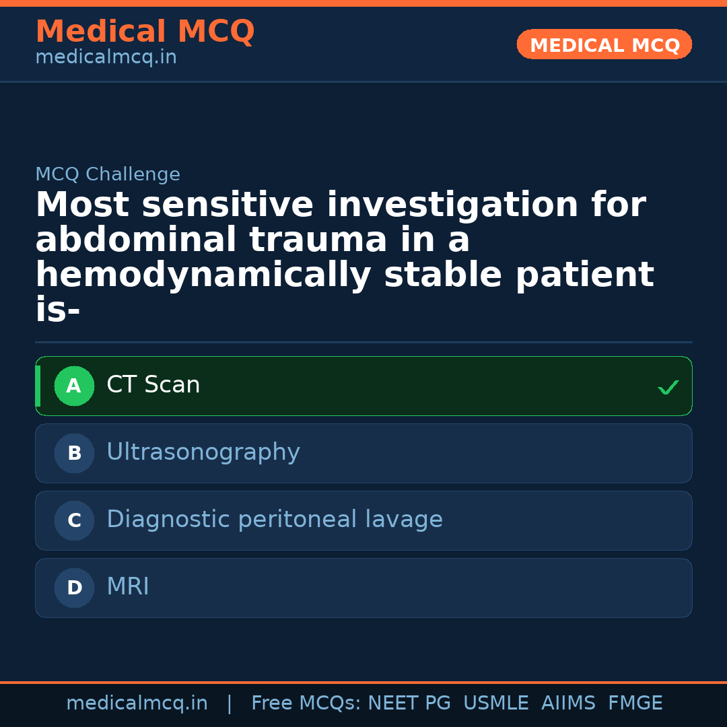727x727 pixels.
Task: Select the B letter circle badge
Action: (x=74, y=454)
